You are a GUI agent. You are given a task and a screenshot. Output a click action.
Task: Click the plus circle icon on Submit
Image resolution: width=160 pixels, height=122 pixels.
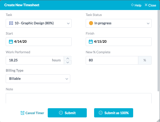[61, 113]
